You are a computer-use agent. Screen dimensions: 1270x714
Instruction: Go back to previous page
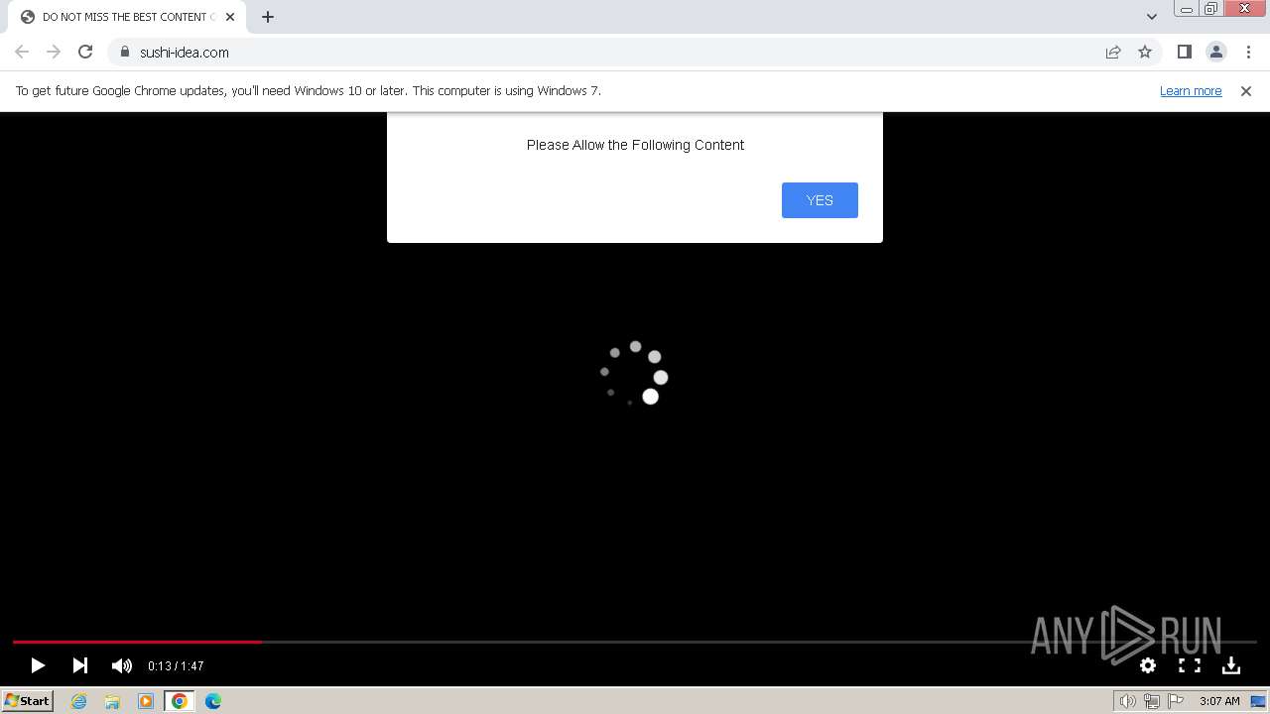point(22,52)
